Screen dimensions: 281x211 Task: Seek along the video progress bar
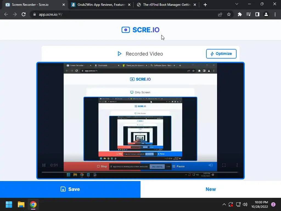[140, 172]
